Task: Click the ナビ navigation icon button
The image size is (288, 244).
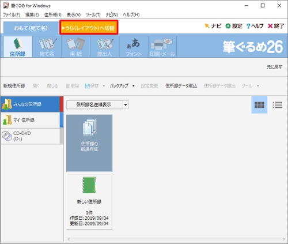Action: [213, 26]
